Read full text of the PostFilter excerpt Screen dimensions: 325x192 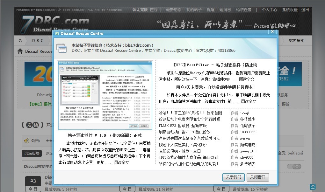click(x=247, y=79)
